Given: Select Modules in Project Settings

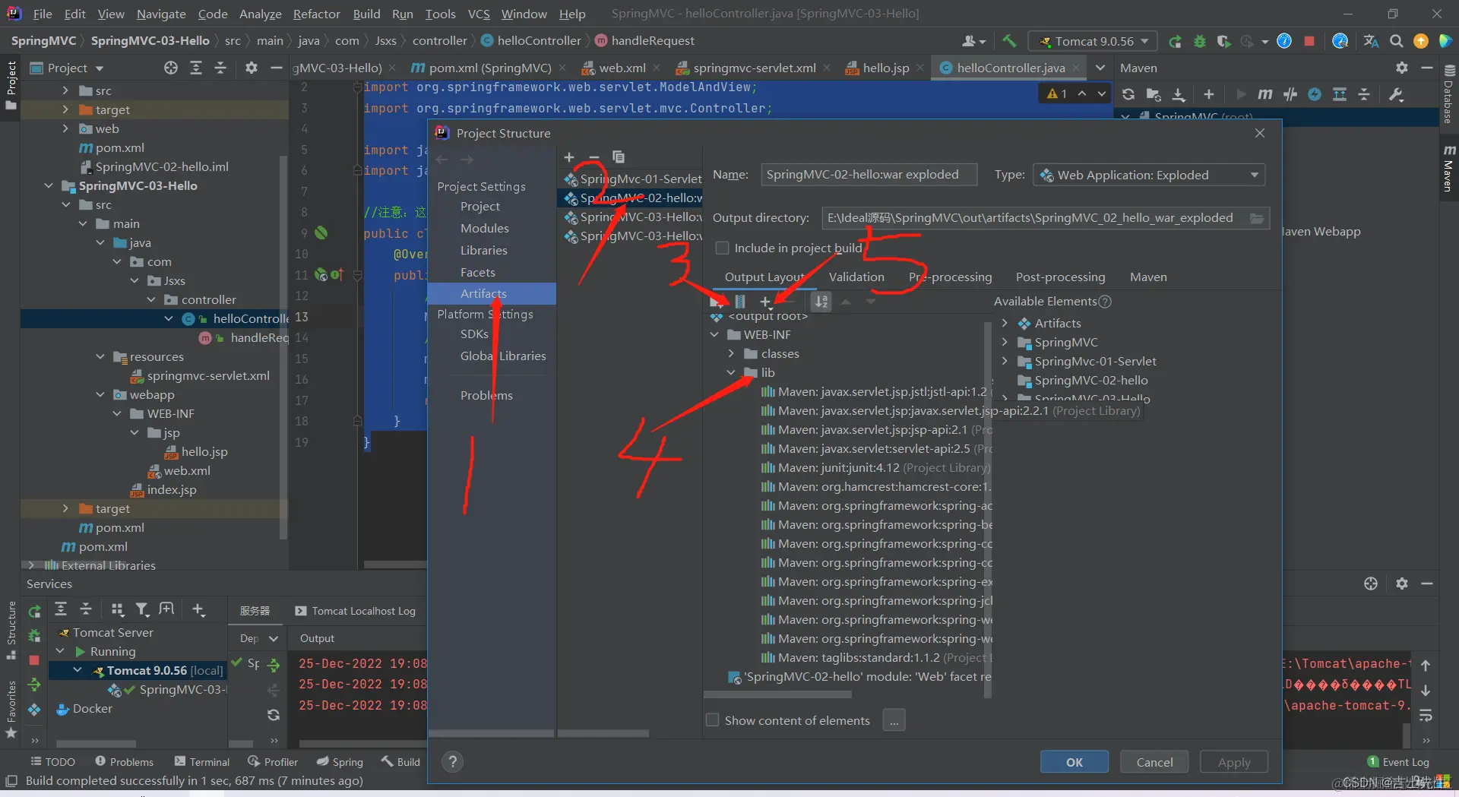Looking at the screenshot, I should click(484, 228).
